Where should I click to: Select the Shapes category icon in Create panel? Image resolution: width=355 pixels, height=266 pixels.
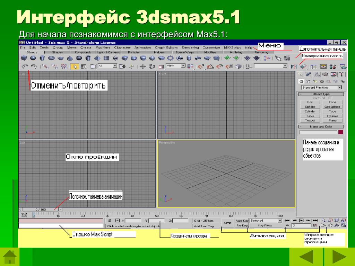click(308, 81)
